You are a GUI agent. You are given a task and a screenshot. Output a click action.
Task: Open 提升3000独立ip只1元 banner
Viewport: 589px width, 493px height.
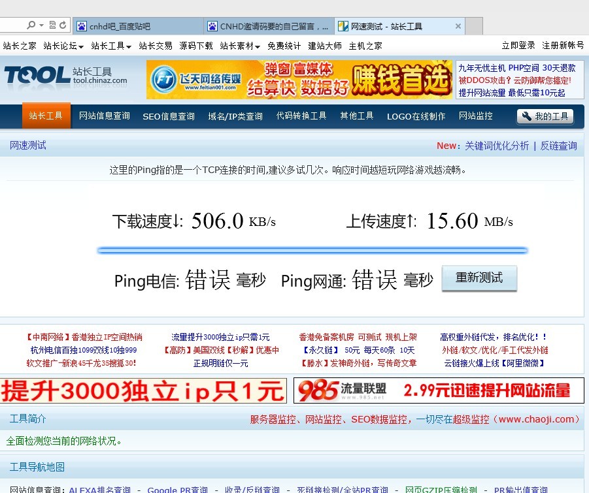143,390
